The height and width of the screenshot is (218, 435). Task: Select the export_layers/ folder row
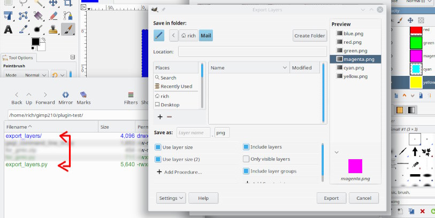coord(77,136)
